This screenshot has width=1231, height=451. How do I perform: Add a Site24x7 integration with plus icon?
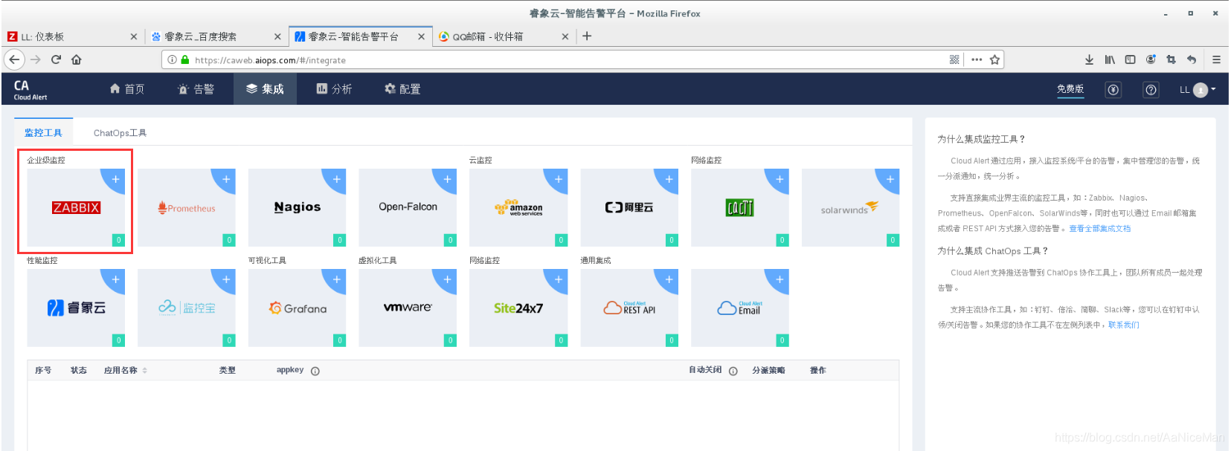coord(558,279)
